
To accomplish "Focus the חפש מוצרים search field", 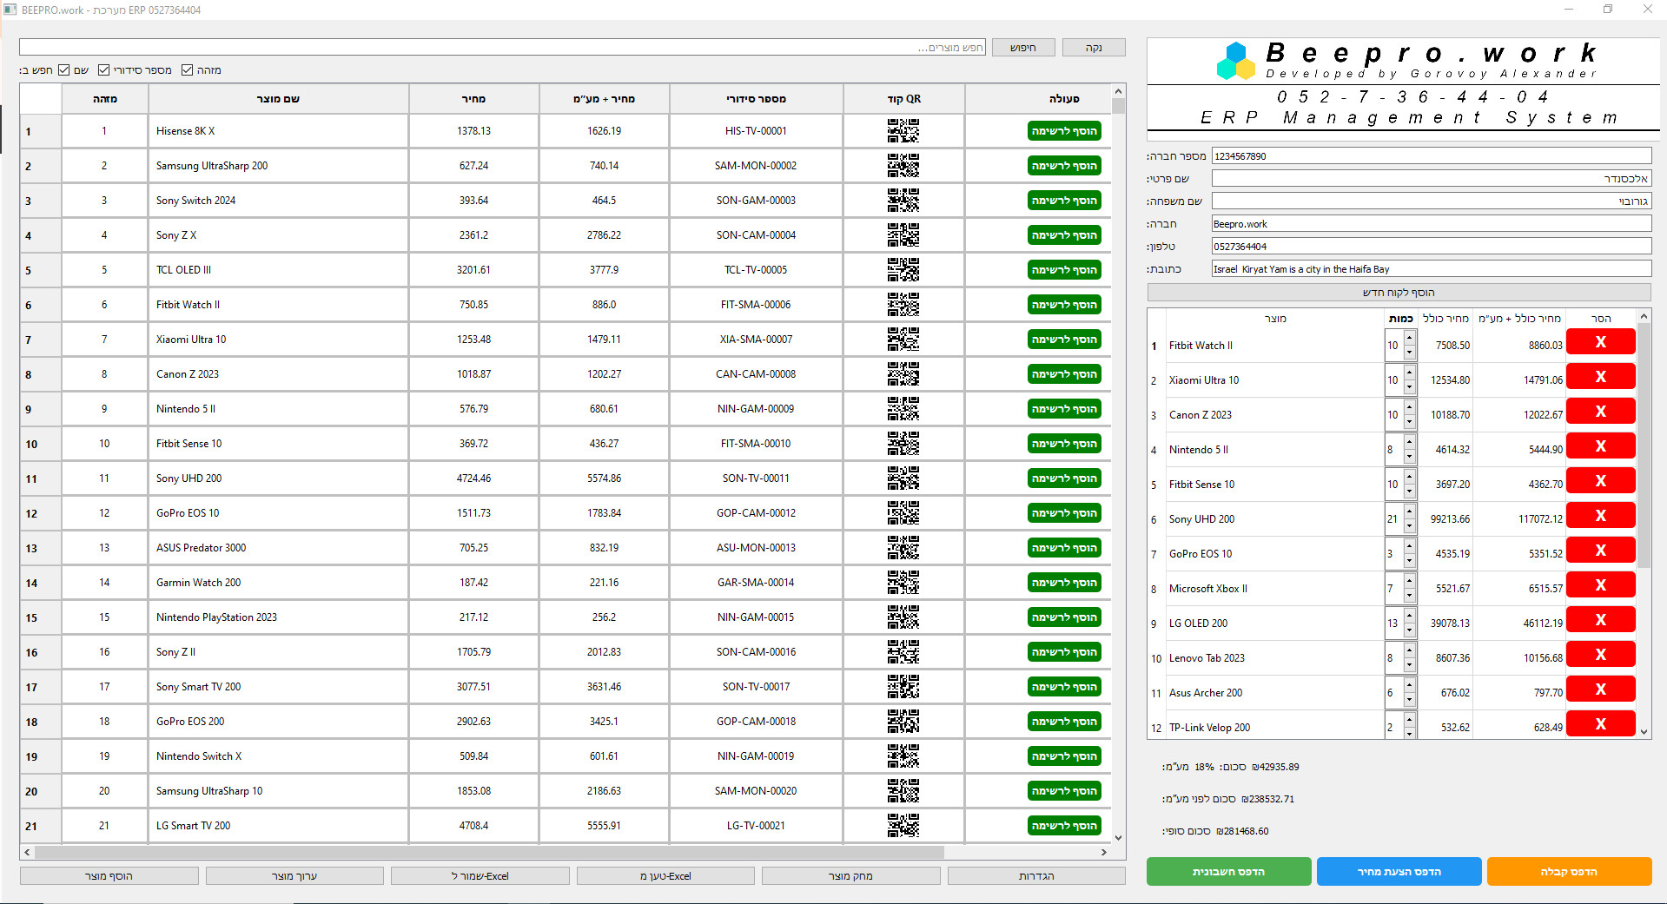I will [502, 48].
